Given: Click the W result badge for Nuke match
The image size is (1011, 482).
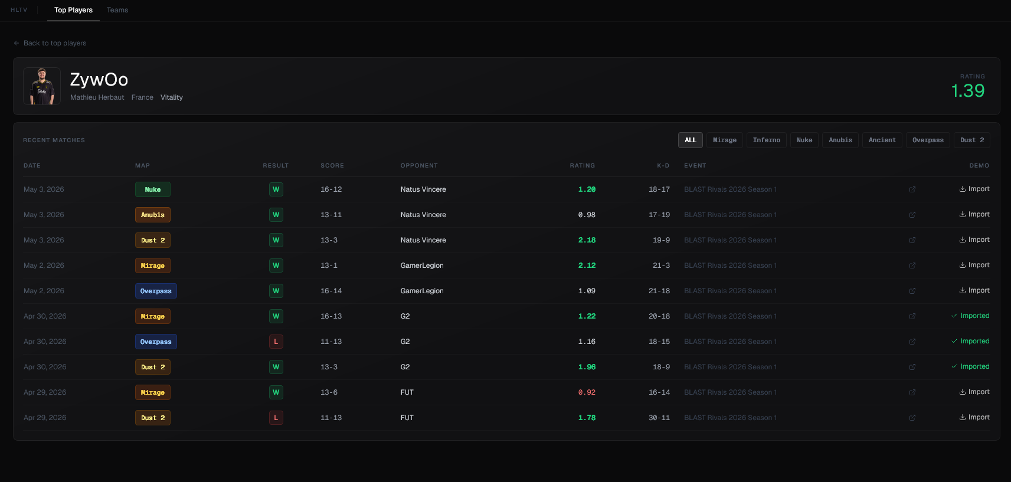Looking at the screenshot, I should pos(276,189).
